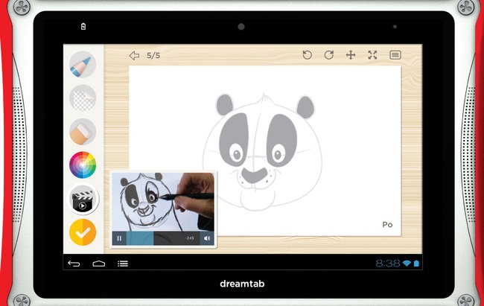
Task: Open the Android recent apps menu
Action: [x=123, y=264]
